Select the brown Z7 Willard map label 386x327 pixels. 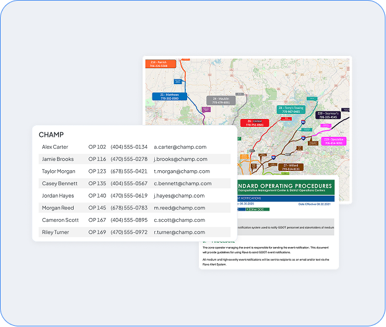point(291,167)
